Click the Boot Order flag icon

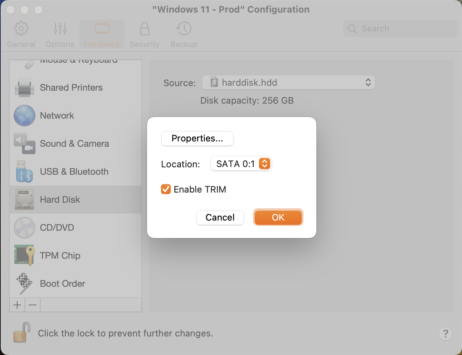pos(24,284)
